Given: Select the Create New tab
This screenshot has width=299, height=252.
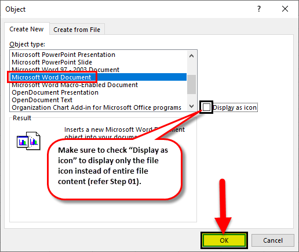Looking at the screenshot, I should (27, 29).
